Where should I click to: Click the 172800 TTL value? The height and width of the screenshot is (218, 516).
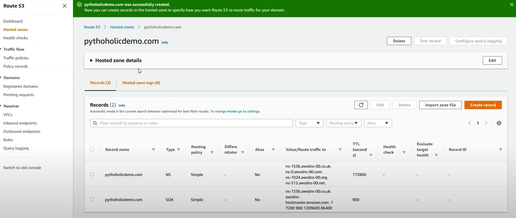[x=359, y=175]
